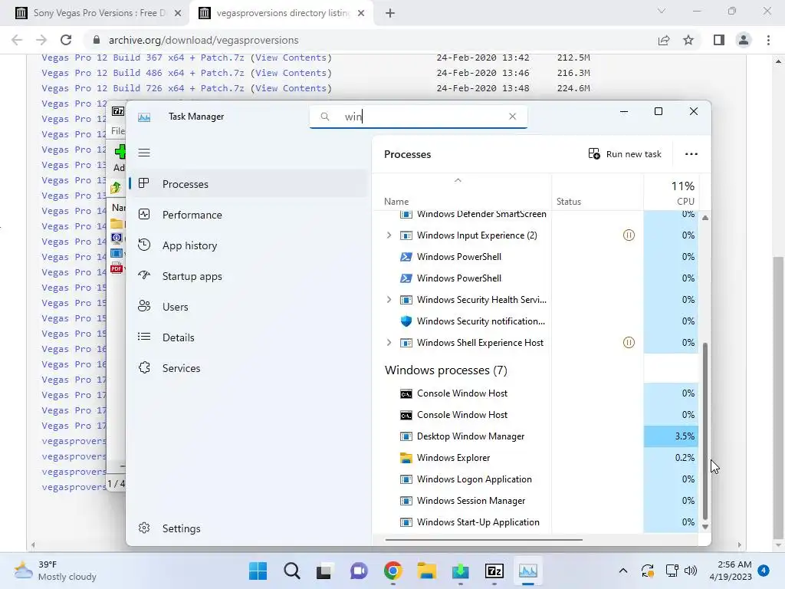Open the three-dots more options menu
The height and width of the screenshot is (589, 785).
pos(691,154)
